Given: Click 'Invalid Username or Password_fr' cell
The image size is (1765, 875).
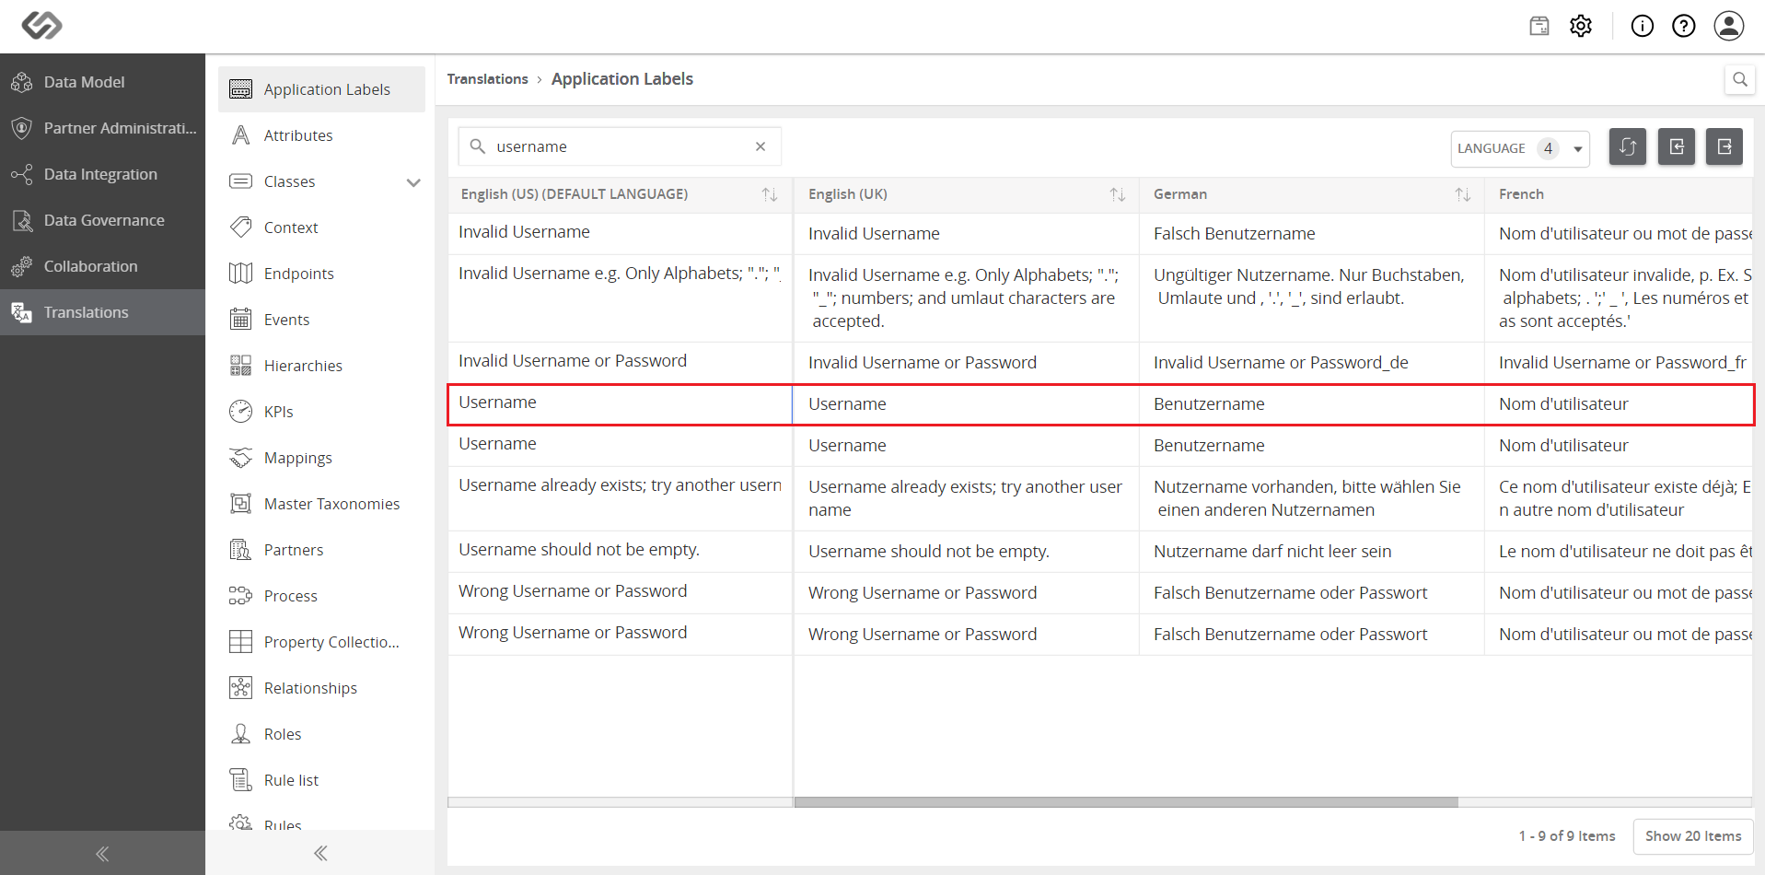Looking at the screenshot, I should click(1619, 363).
